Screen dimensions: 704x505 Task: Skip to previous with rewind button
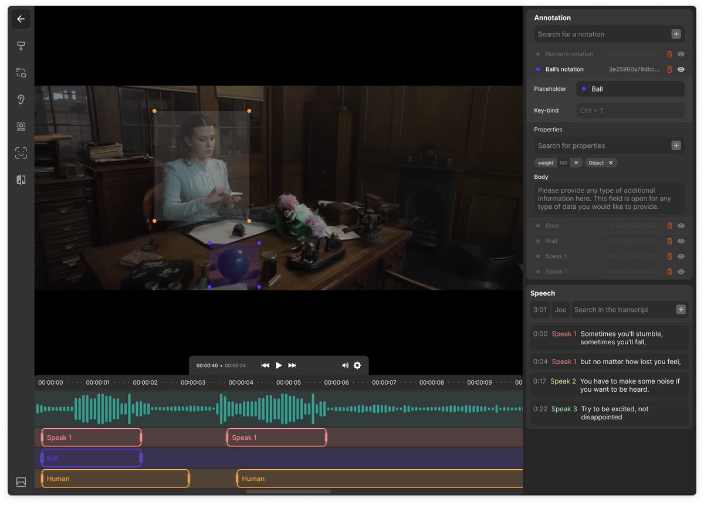pyautogui.click(x=265, y=365)
